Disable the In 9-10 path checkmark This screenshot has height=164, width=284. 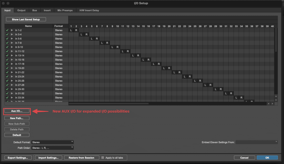7,47
